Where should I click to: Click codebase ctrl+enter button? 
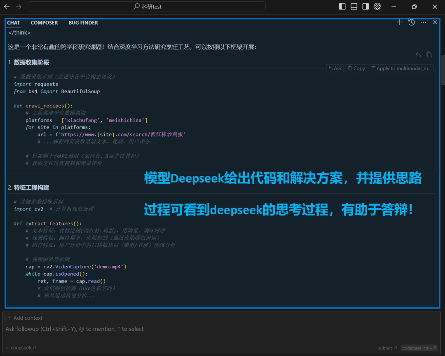point(419,348)
